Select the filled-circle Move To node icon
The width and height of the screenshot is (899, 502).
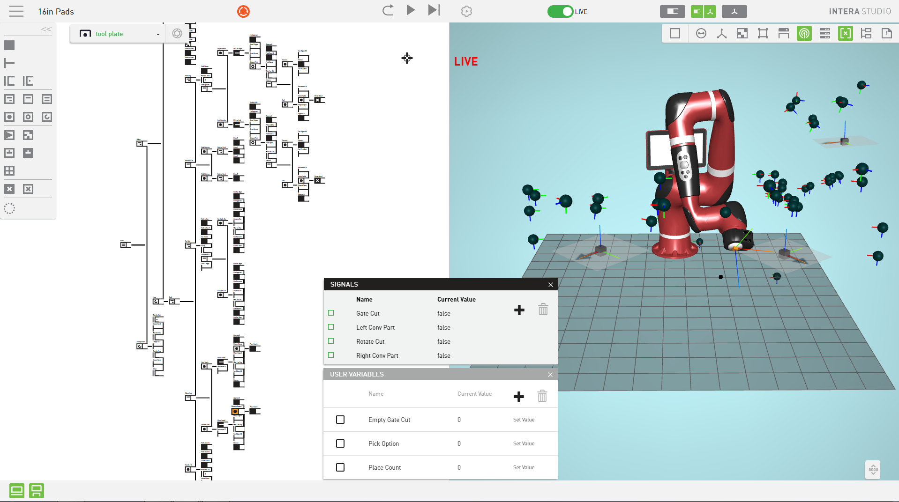coord(9,117)
